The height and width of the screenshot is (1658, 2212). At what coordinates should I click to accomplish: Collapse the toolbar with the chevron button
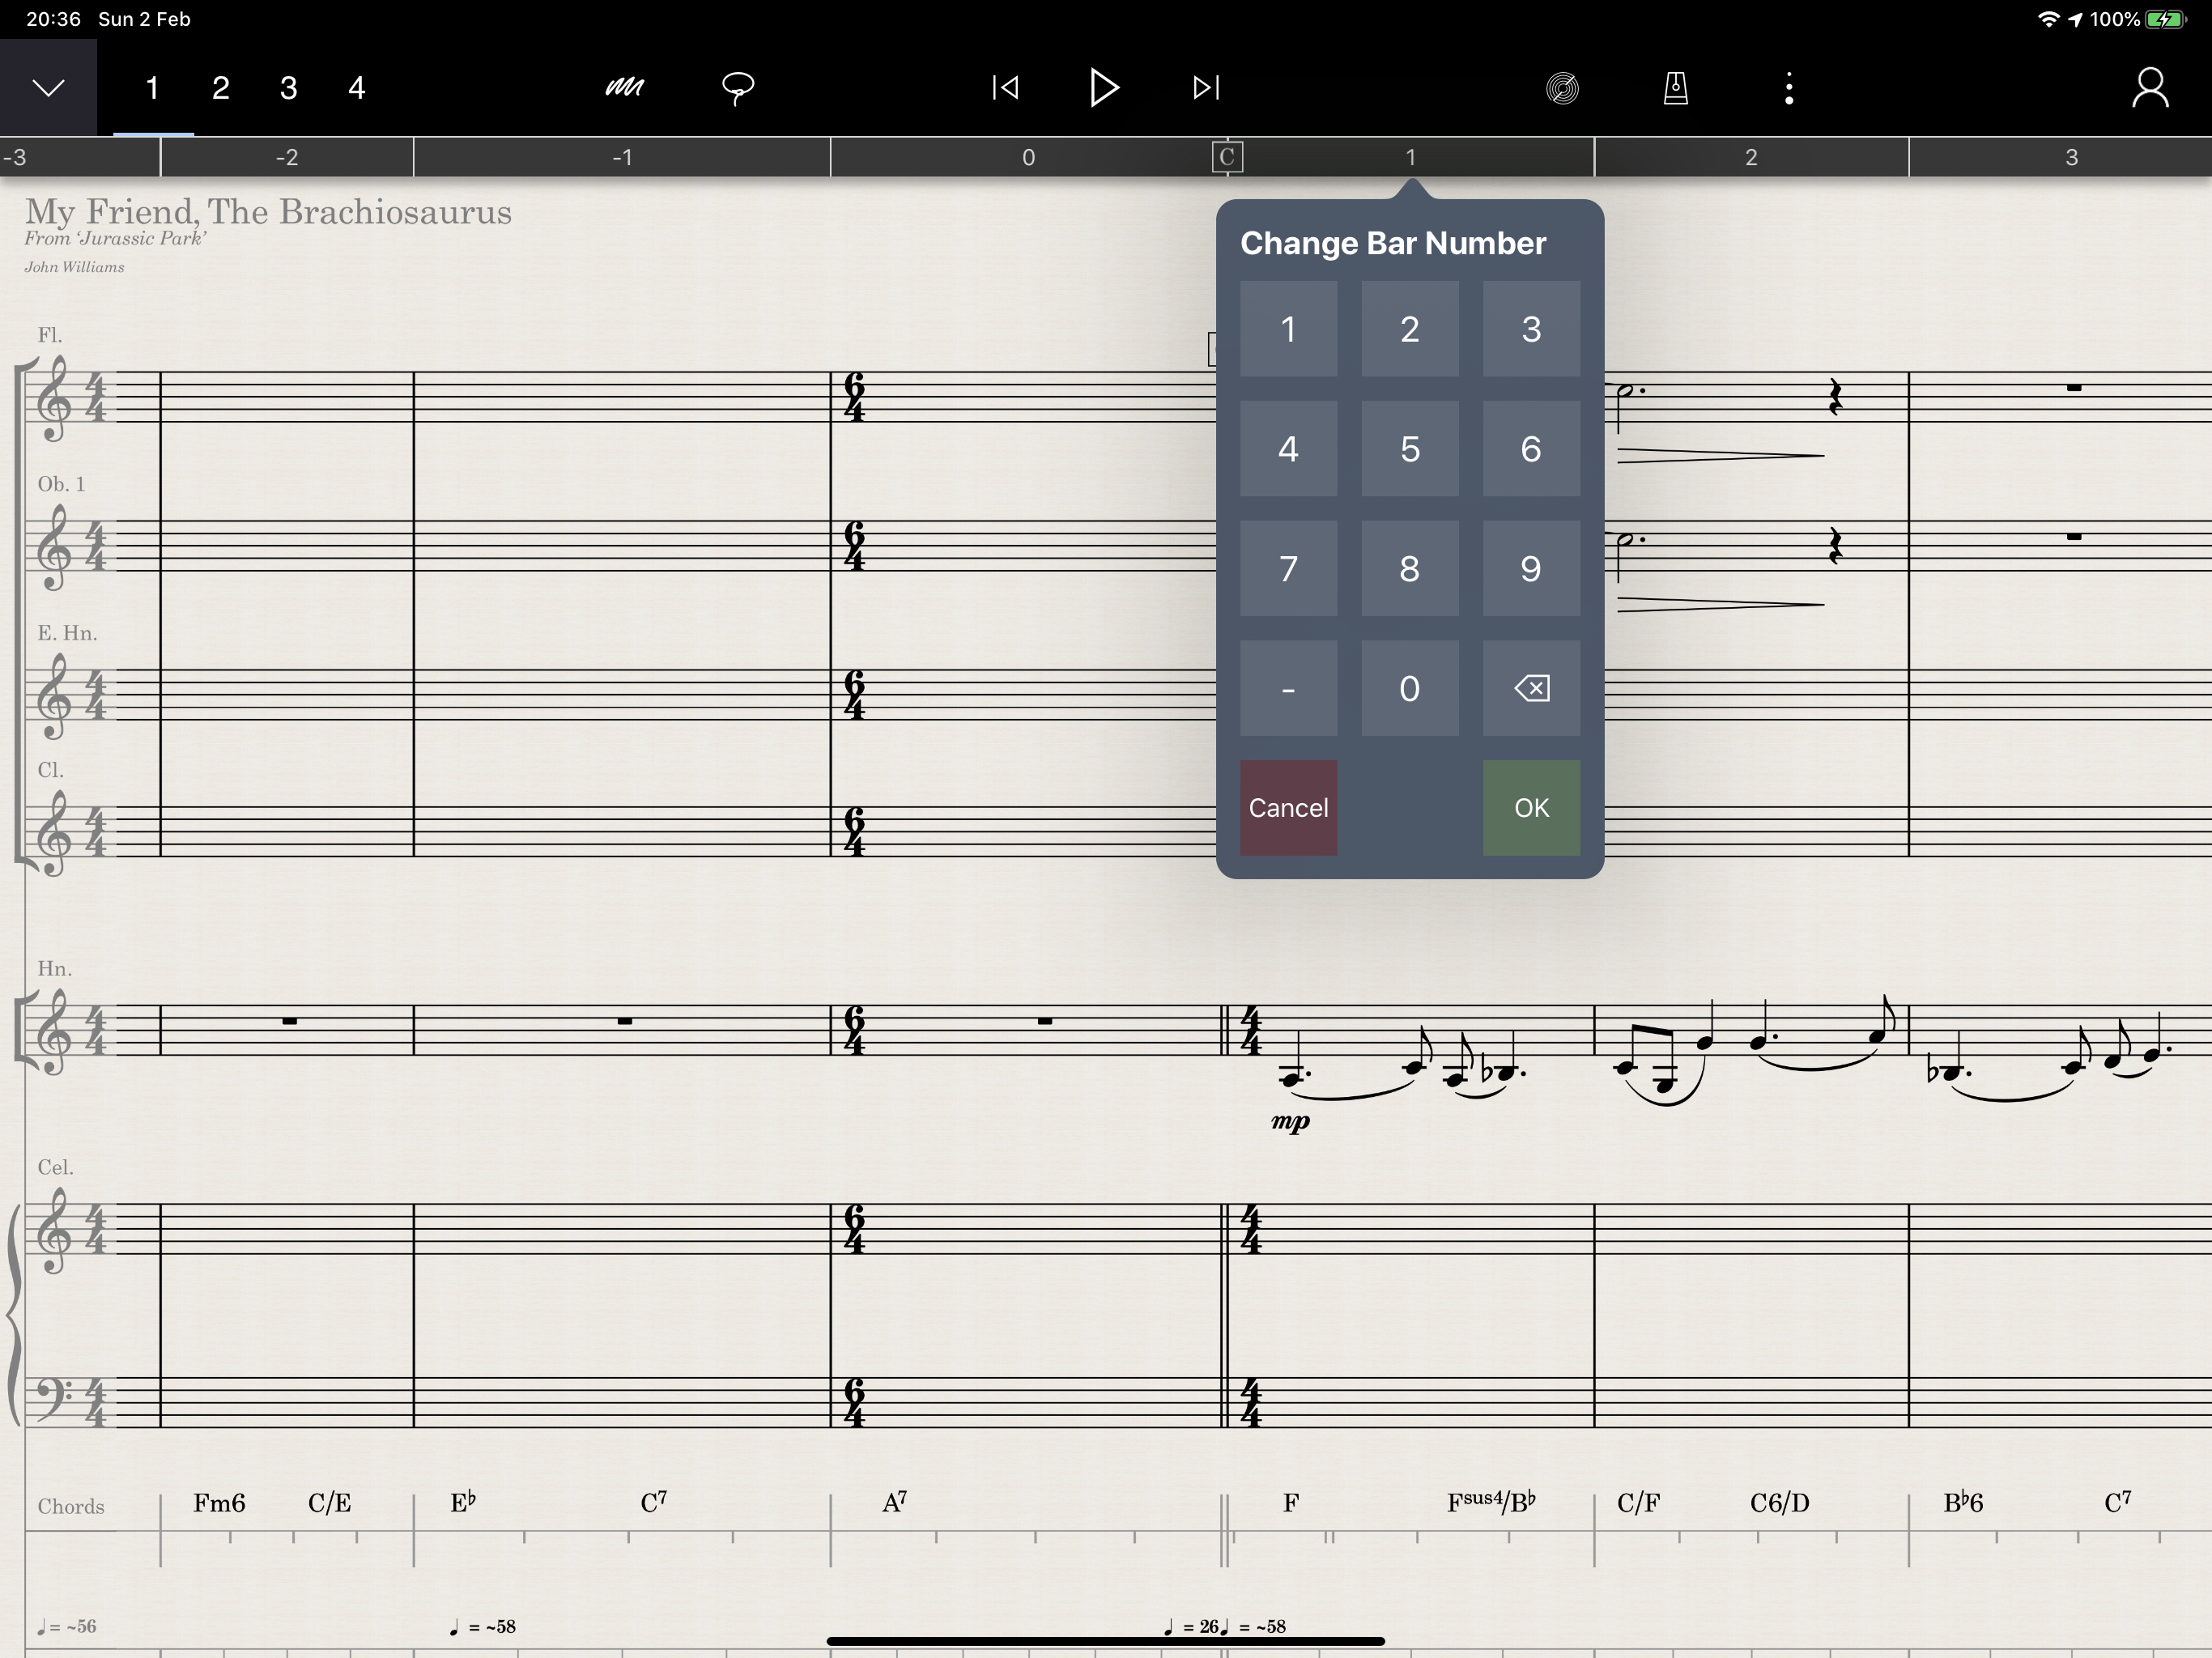pyautogui.click(x=48, y=88)
